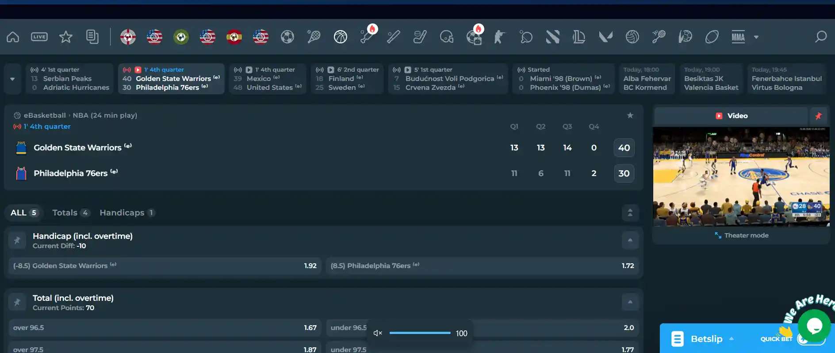This screenshot has height=353, width=835.
Task: Add this match to favorites star
Action: tap(630, 115)
